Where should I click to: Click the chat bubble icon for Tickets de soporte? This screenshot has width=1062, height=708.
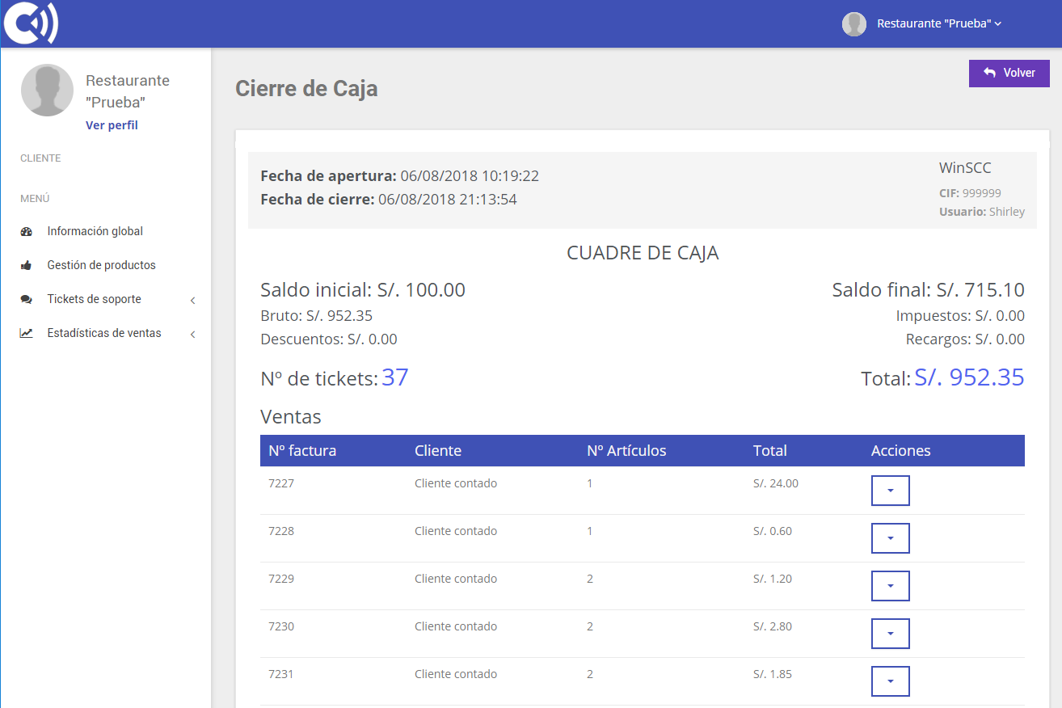coord(27,299)
